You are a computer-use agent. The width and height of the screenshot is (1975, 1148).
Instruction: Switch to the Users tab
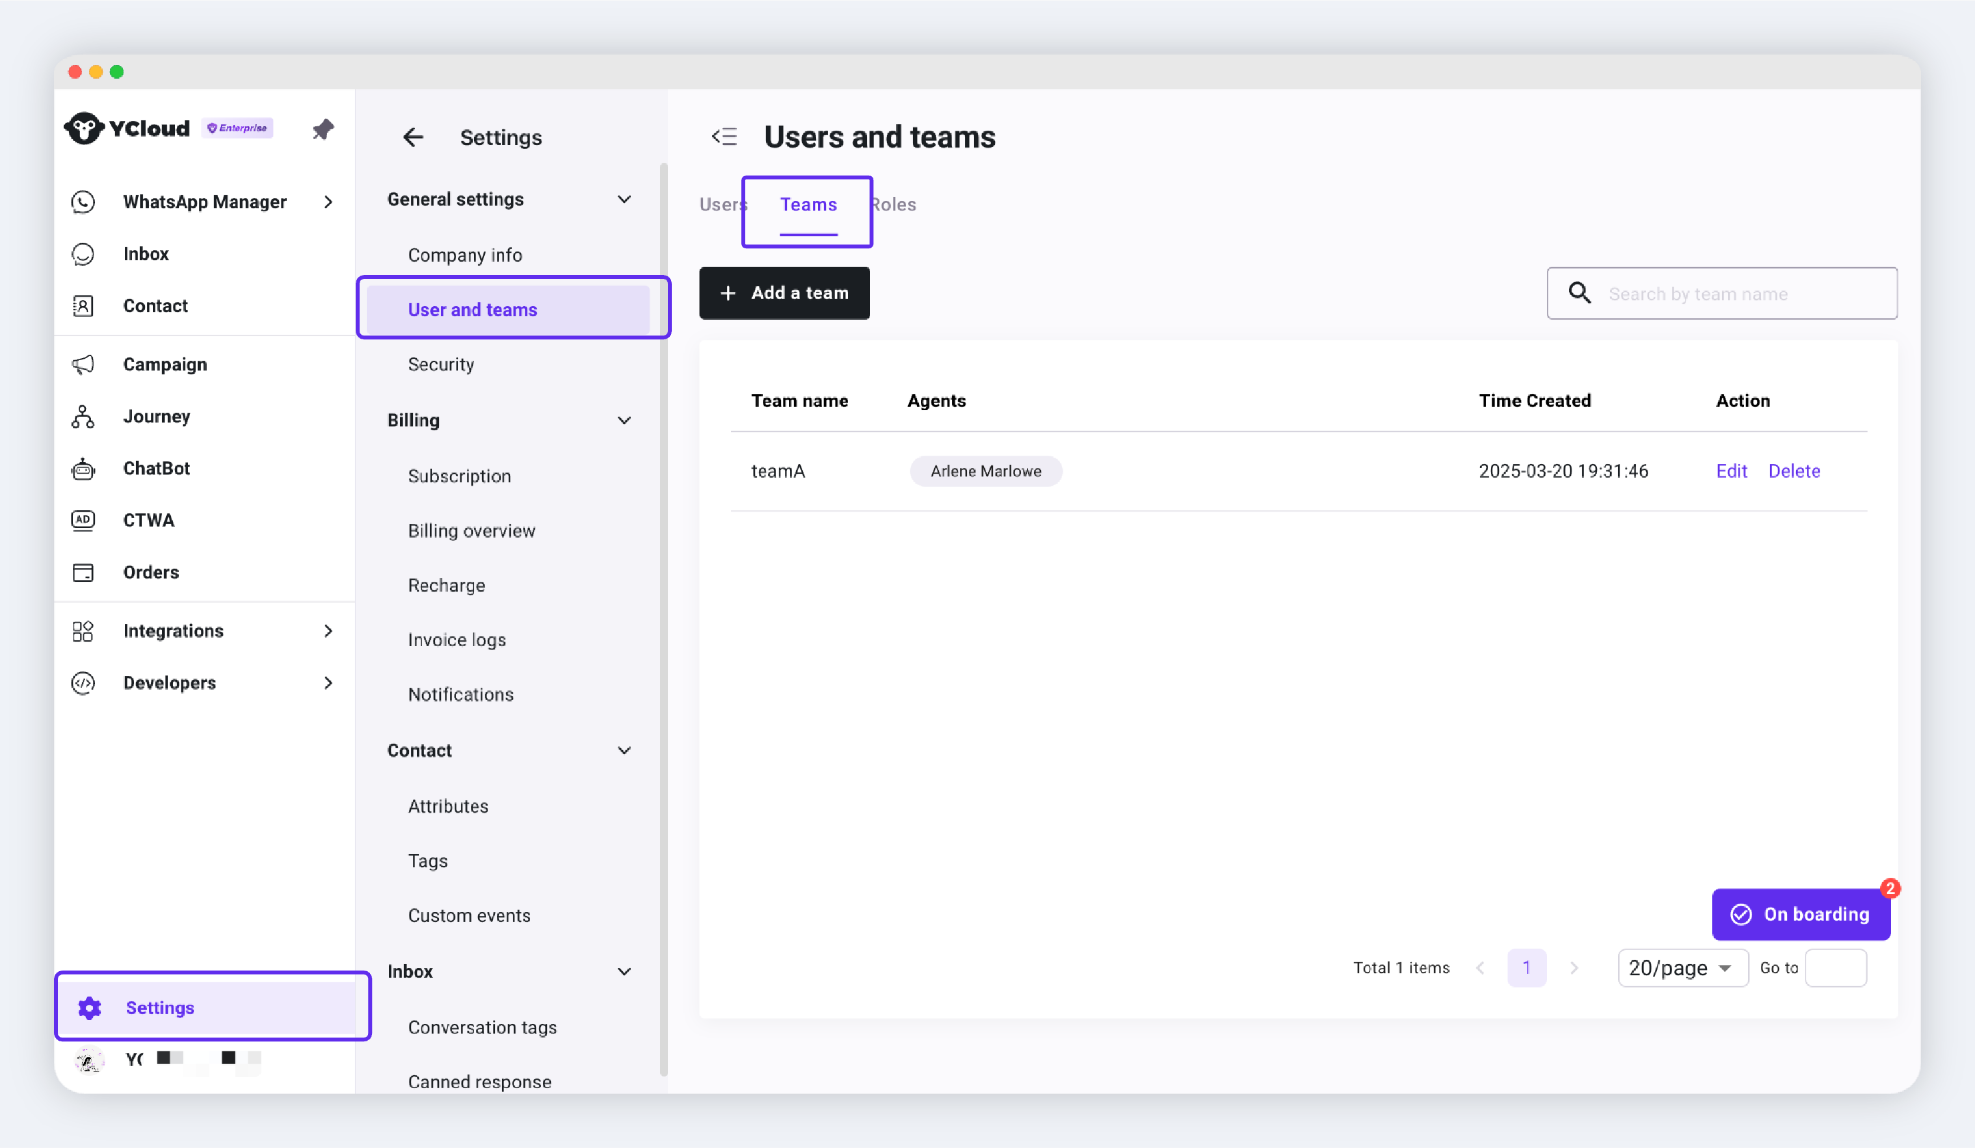click(719, 205)
